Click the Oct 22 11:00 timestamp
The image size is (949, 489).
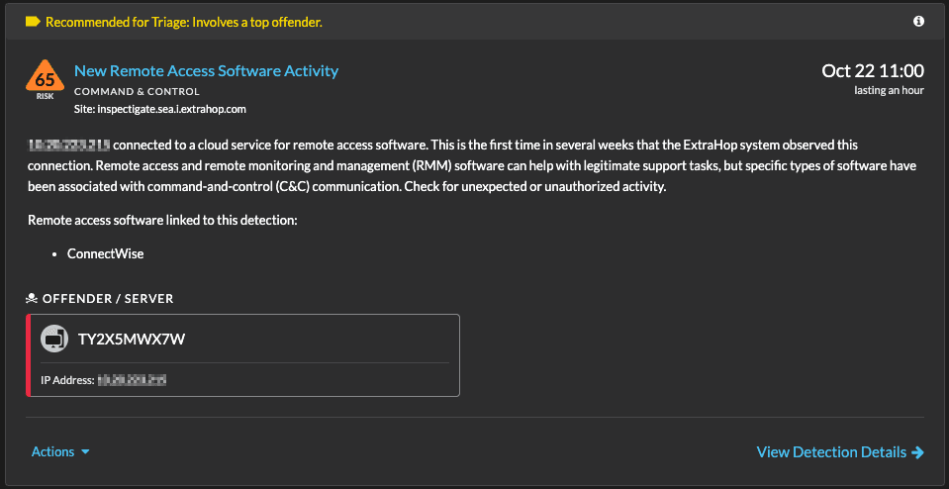click(x=873, y=70)
